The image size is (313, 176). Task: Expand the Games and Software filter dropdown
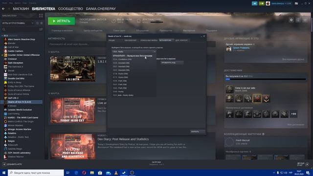pos(33,23)
